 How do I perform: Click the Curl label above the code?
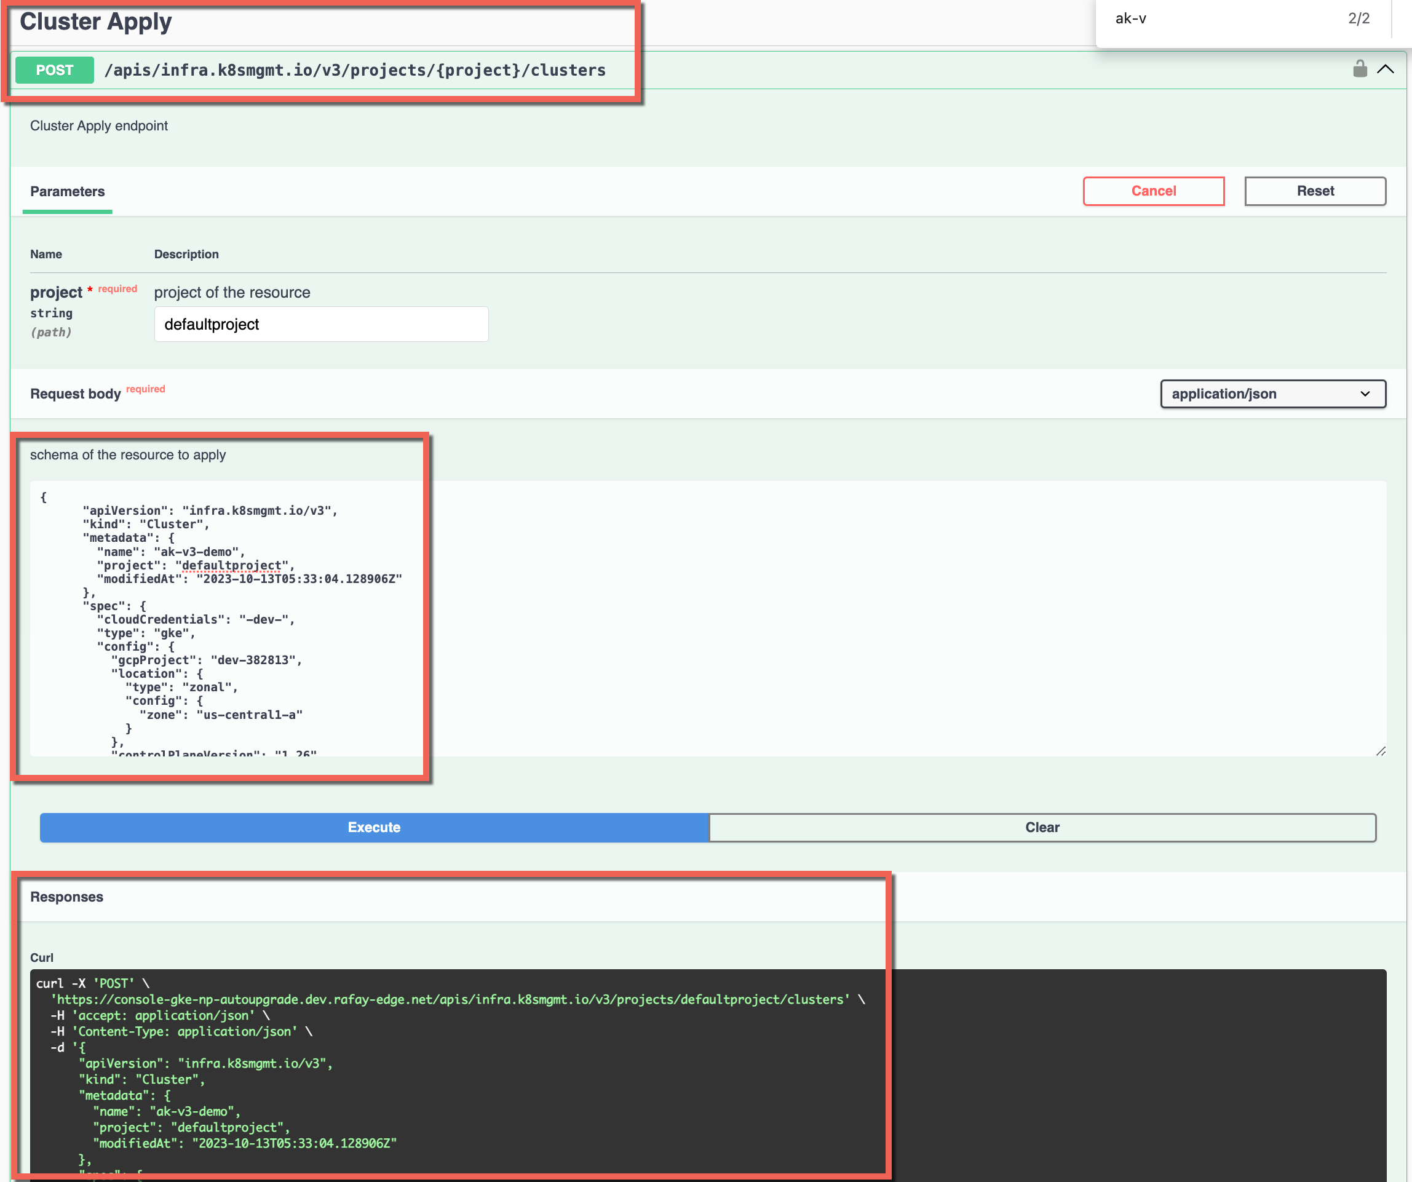click(42, 958)
